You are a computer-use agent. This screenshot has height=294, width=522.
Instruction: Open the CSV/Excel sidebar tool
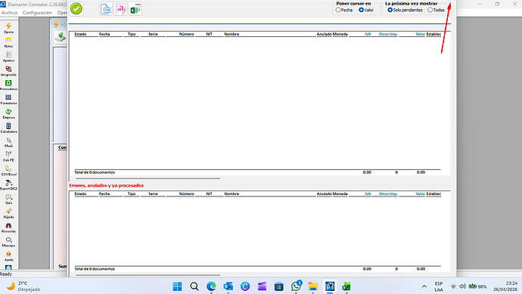(8, 171)
